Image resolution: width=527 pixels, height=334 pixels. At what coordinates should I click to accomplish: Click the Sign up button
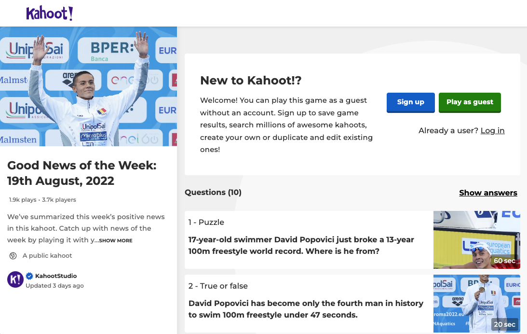point(410,102)
